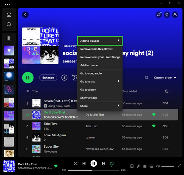Image resolution: width=184 pixels, height=175 pixels.
Task: Open notifications bell icon
Action: [159, 15]
